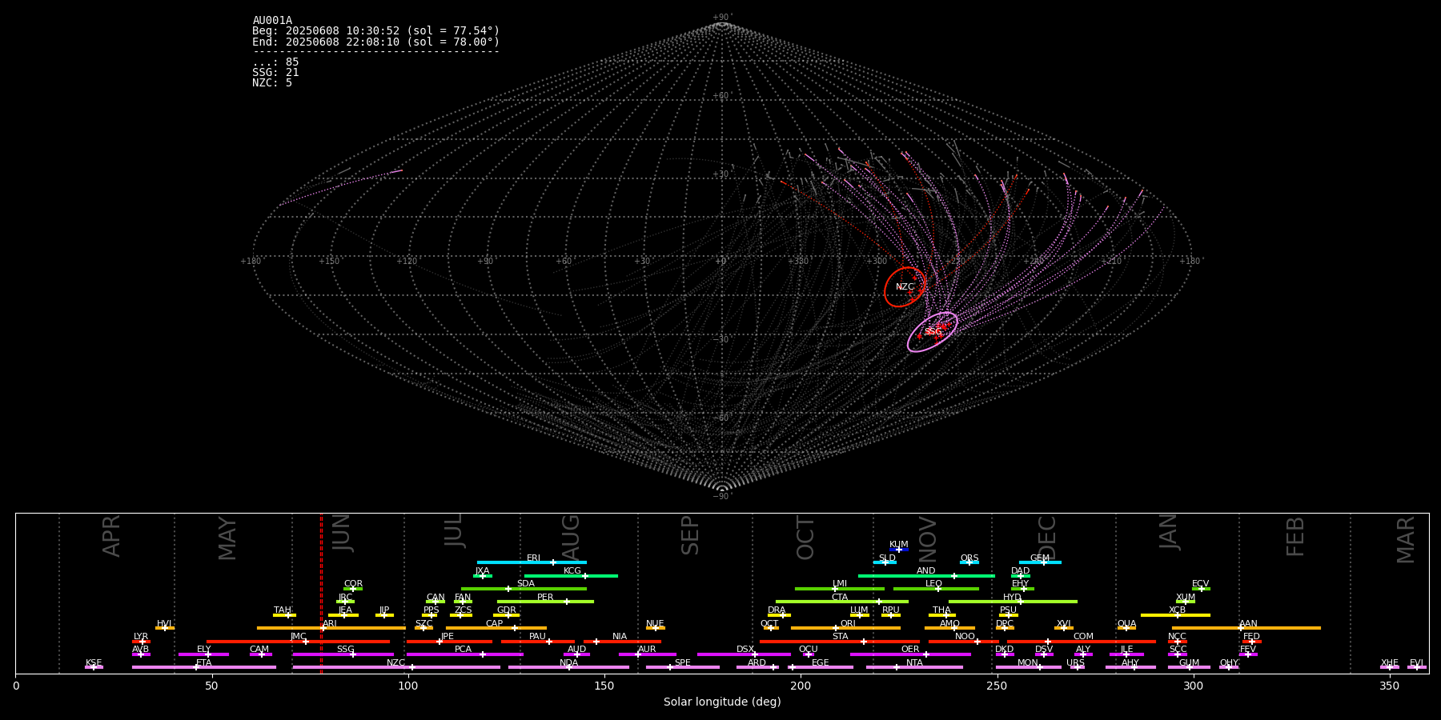
Task: Click the KCG shower label
Action: 572,571
